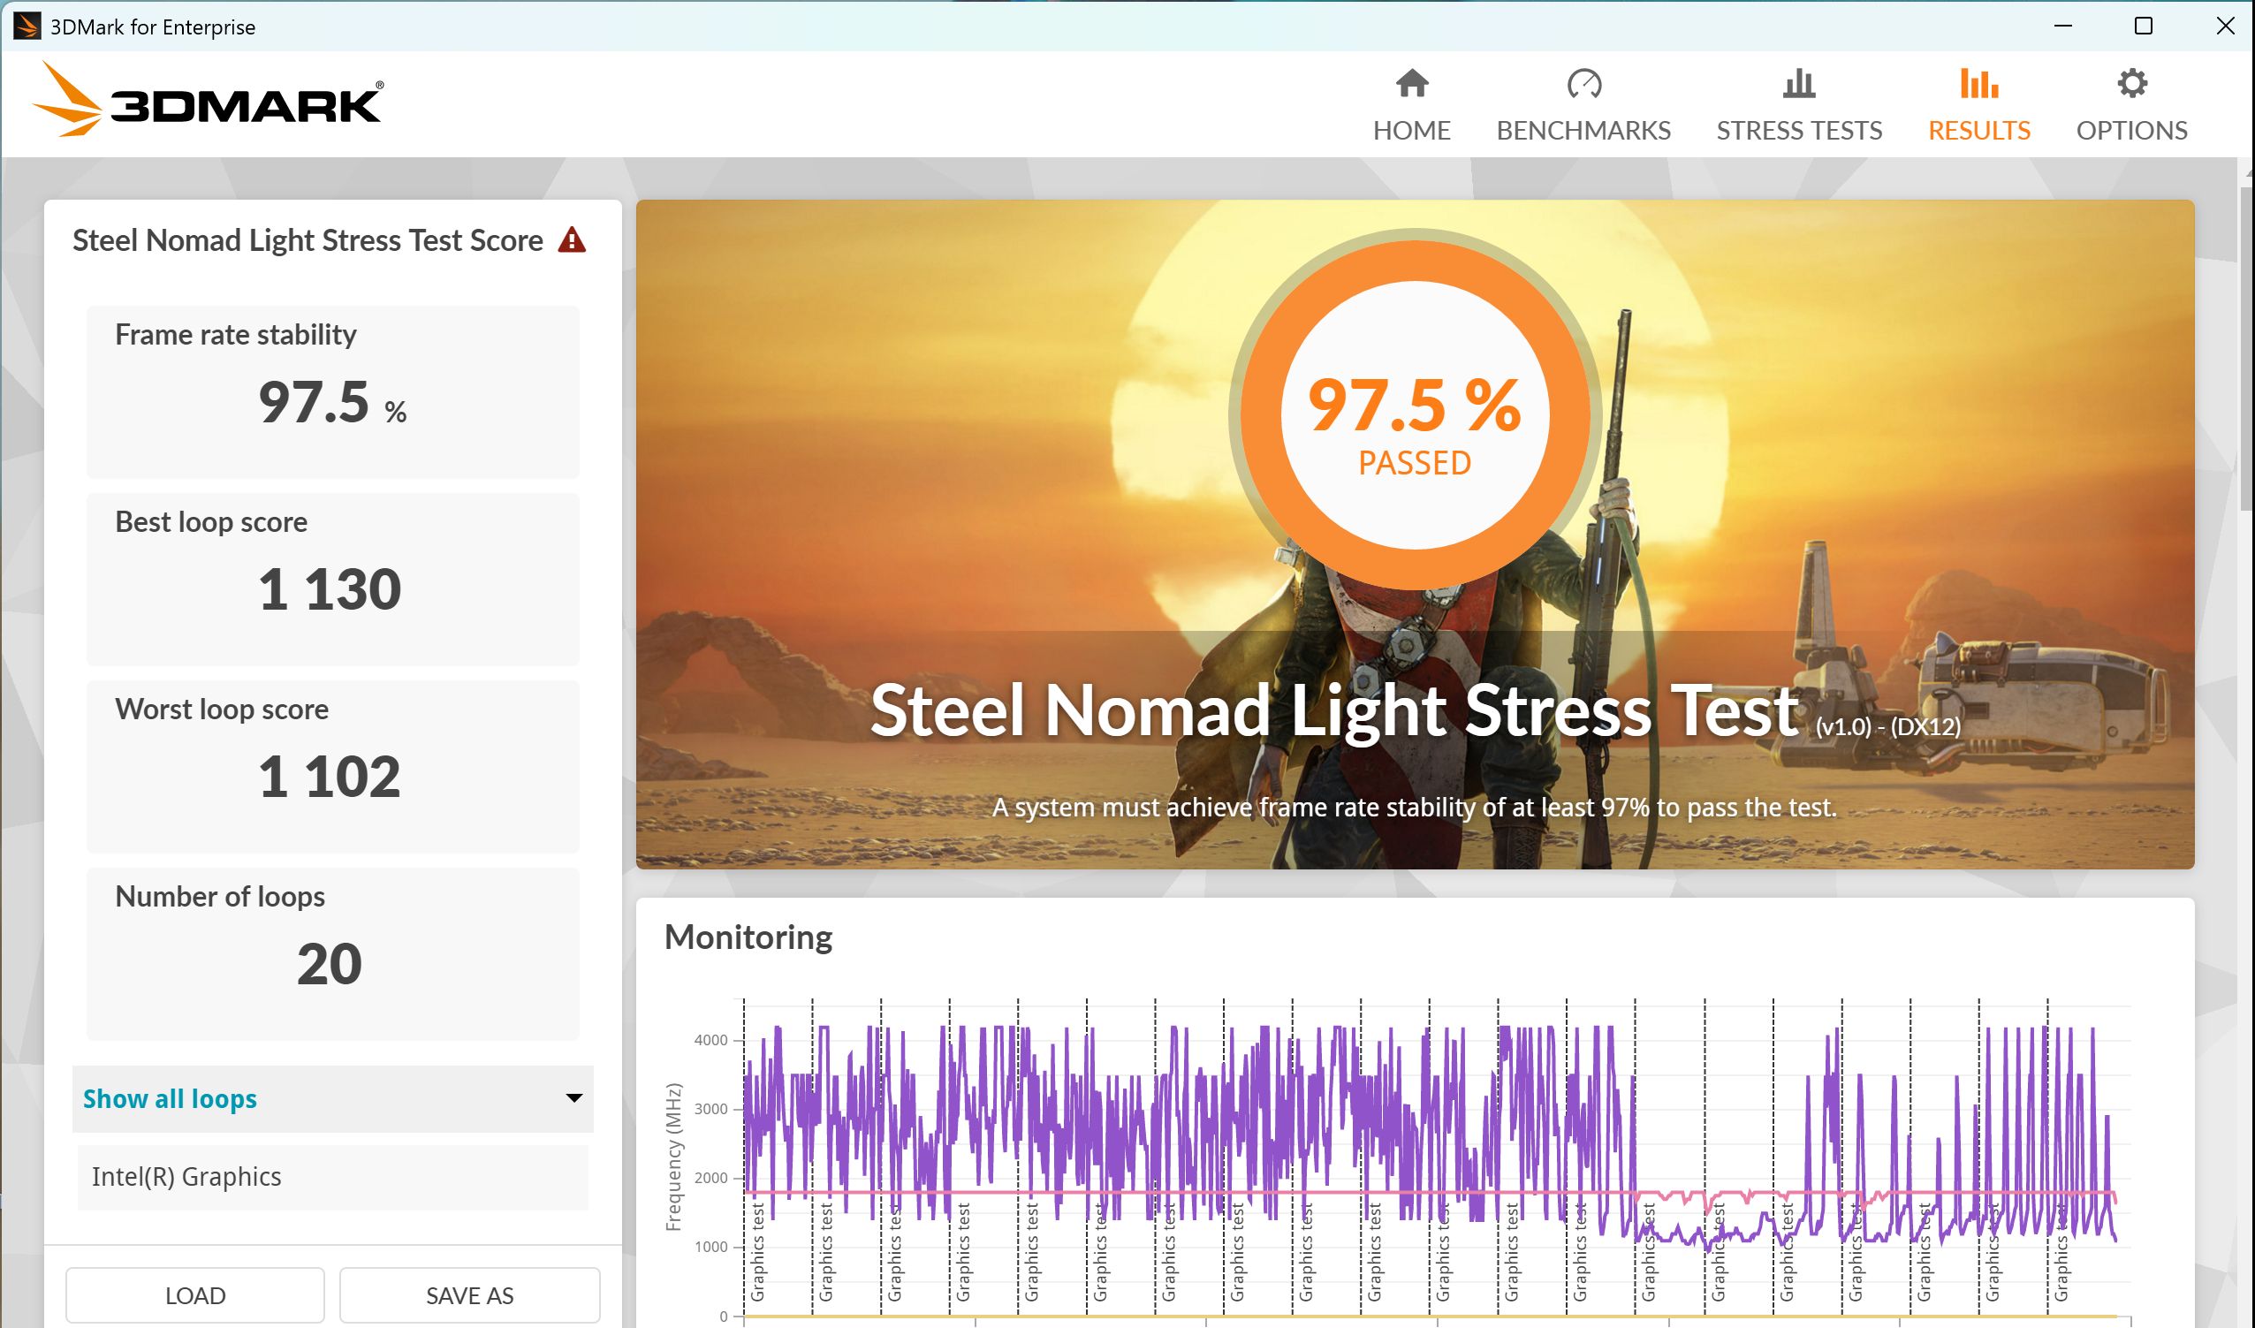Click the 3DMark logo

[x=209, y=101]
